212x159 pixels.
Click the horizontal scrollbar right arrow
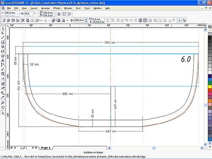tap(202, 148)
